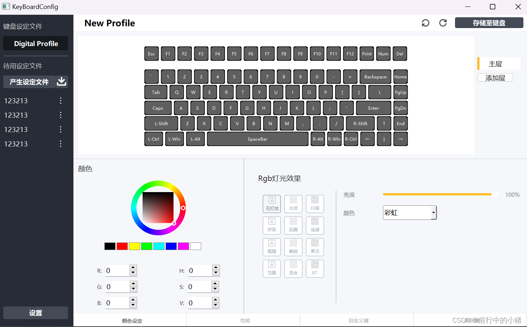Viewport: 527px width, 327px height.
Task: Pick the red color swatch
Action: (122, 246)
